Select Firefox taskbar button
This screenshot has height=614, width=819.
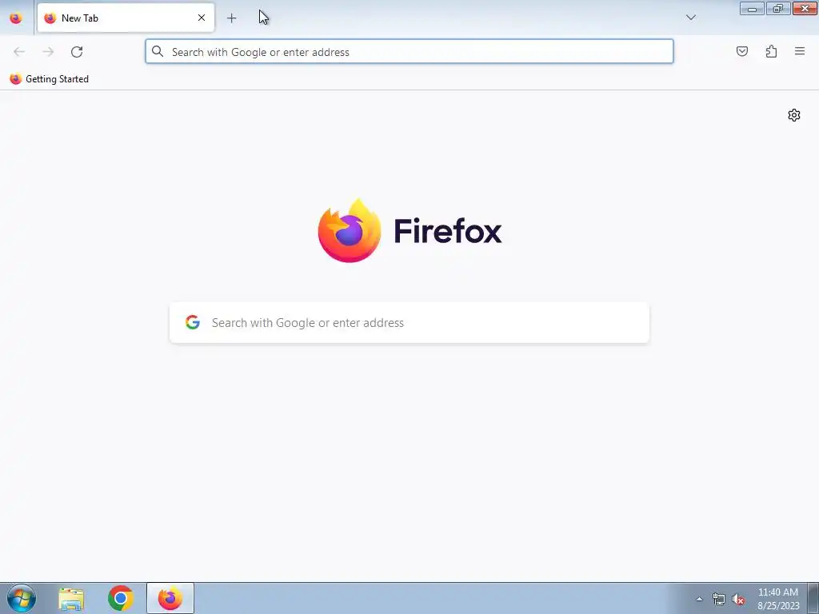pos(170,599)
